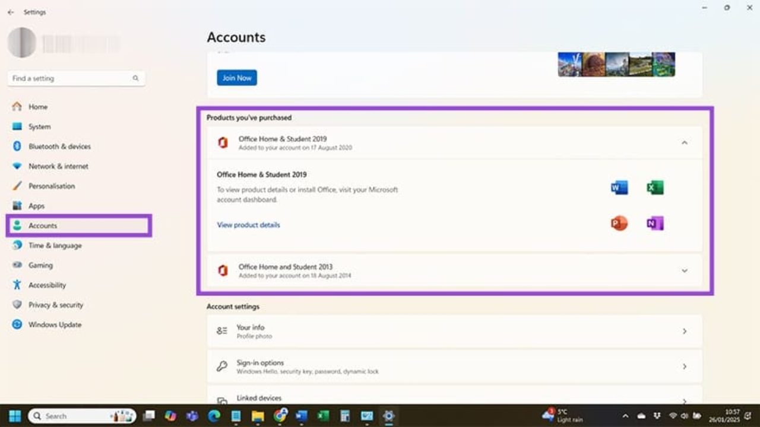Open the Windows Start menu
The height and width of the screenshot is (427, 760).
click(15, 416)
